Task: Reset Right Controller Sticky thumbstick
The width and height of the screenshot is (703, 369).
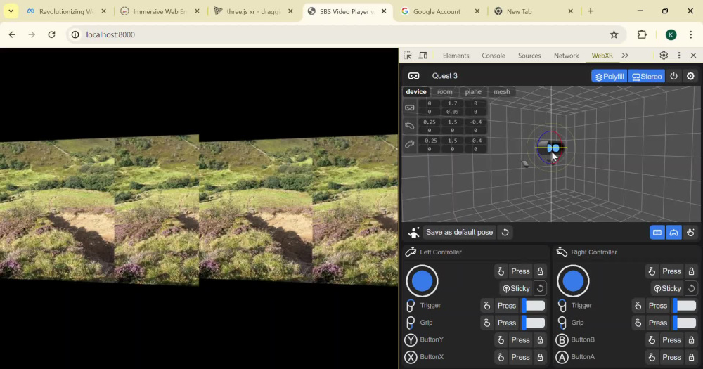Action: pyautogui.click(x=691, y=289)
